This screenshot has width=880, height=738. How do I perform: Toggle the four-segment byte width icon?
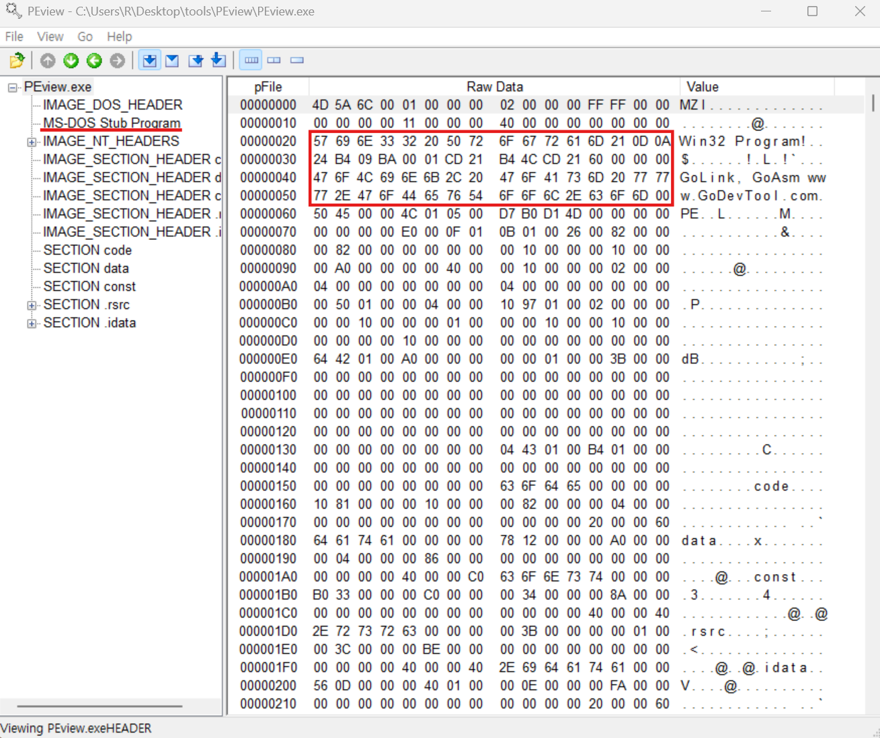tap(251, 60)
